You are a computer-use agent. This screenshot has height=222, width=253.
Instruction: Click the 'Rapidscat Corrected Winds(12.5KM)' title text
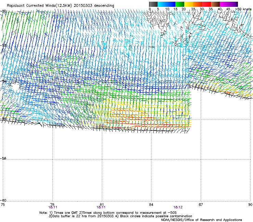point(39,6)
